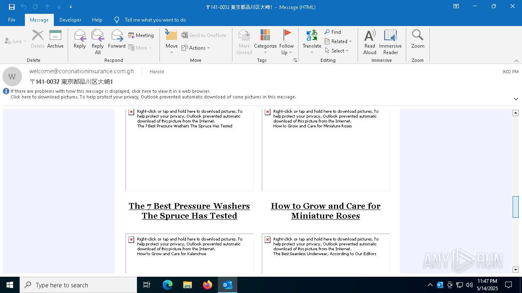Click blocked Seamless Underwear image placeholder
Screen dimensions: 522x293
pyautogui.click(x=326, y=254)
